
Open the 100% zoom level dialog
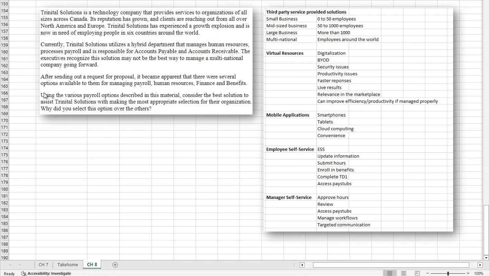pos(479,273)
